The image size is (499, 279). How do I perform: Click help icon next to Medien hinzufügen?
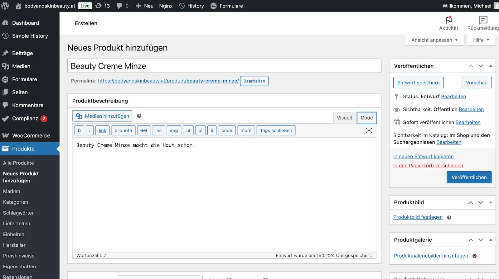tap(139, 116)
